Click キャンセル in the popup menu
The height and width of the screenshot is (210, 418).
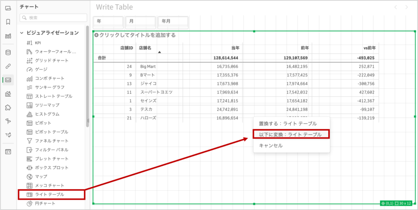(271, 145)
